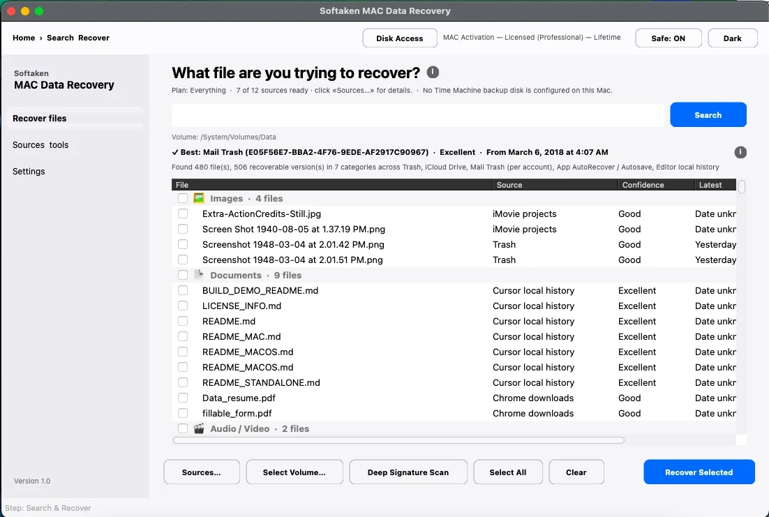Image resolution: width=769 pixels, height=517 pixels.
Task: Click Search Recover breadcrumb
Action: (78, 38)
